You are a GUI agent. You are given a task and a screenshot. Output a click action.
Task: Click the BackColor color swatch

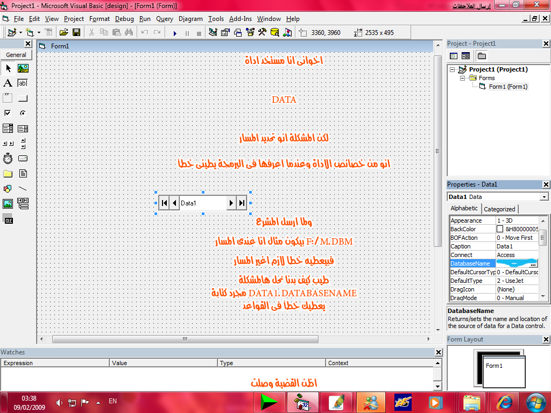pyautogui.click(x=500, y=229)
